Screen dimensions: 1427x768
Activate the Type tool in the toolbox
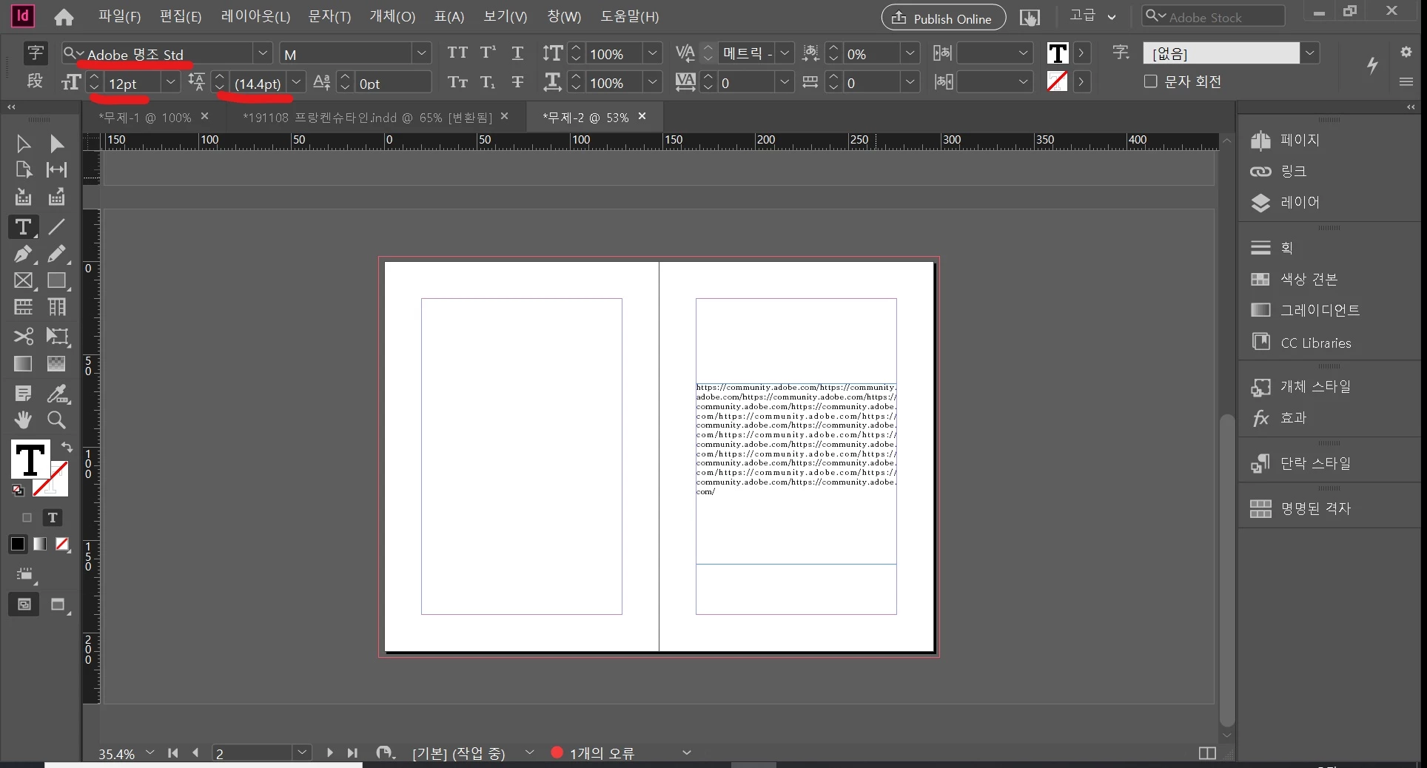tap(23, 227)
